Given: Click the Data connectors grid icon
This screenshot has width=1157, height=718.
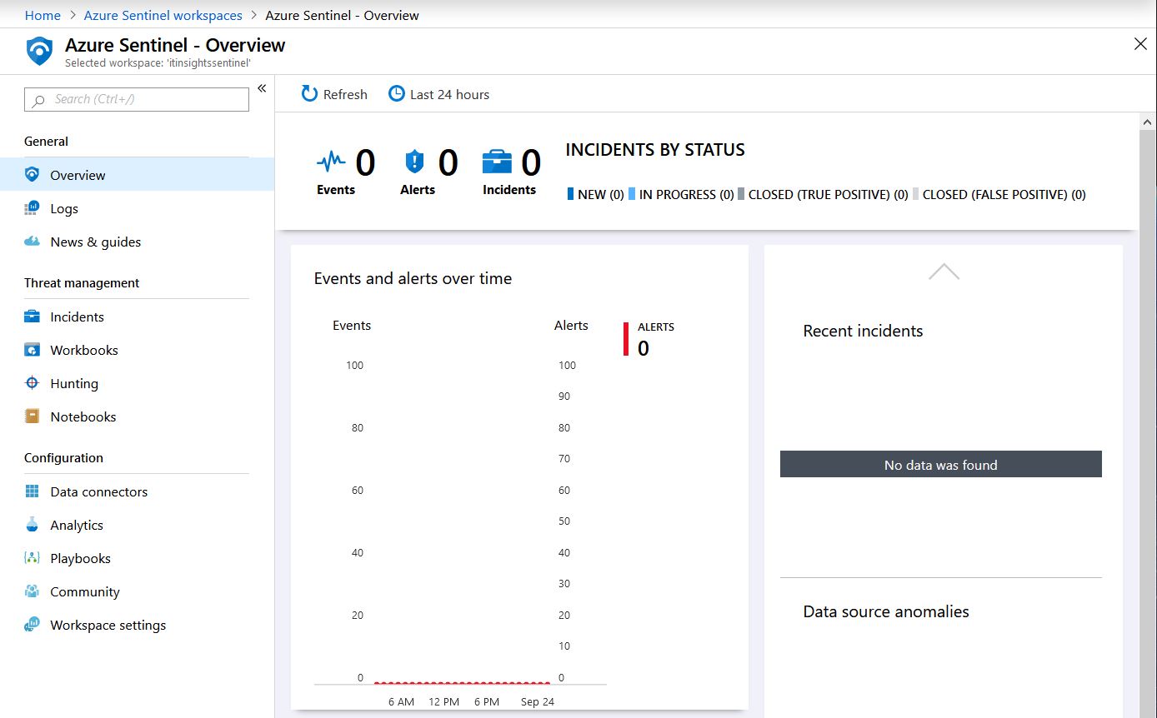Looking at the screenshot, I should click(x=33, y=491).
